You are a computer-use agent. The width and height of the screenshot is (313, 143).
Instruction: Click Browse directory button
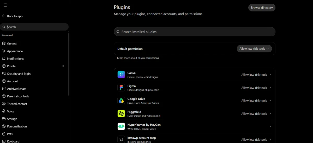262,8
